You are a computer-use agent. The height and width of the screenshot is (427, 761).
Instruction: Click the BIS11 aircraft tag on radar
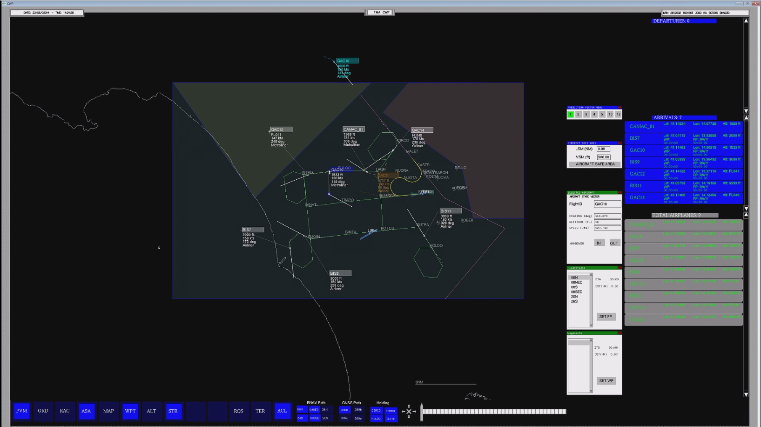click(x=451, y=211)
